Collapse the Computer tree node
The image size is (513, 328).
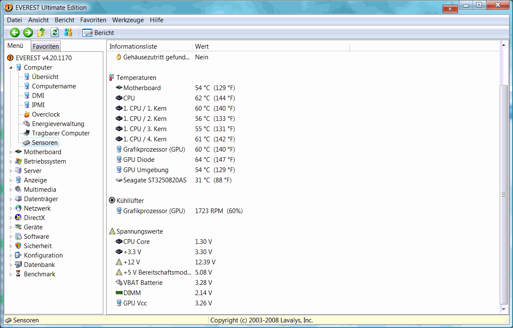tap(11, 67)
